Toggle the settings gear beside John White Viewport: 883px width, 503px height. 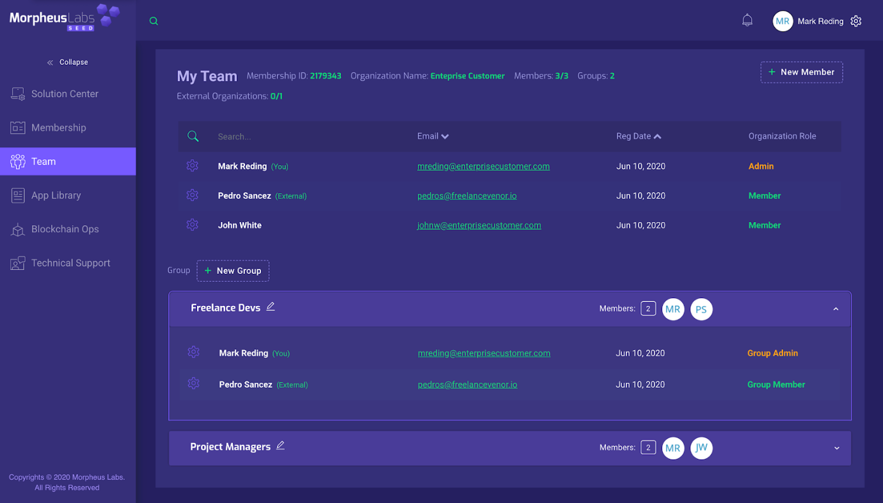pos(192,225)
